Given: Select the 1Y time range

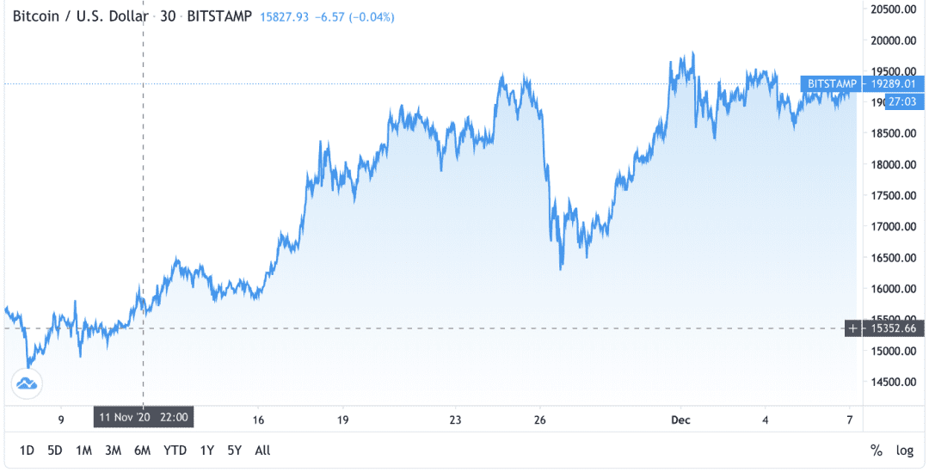Looking at the screenshot, I should click(x=206, y=451).
